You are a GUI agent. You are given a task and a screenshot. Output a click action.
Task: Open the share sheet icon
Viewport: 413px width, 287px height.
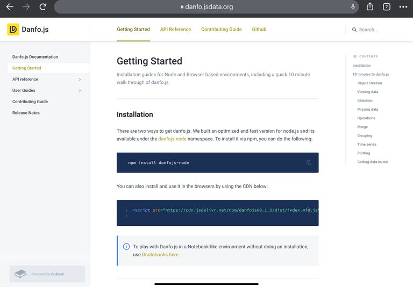370,6
